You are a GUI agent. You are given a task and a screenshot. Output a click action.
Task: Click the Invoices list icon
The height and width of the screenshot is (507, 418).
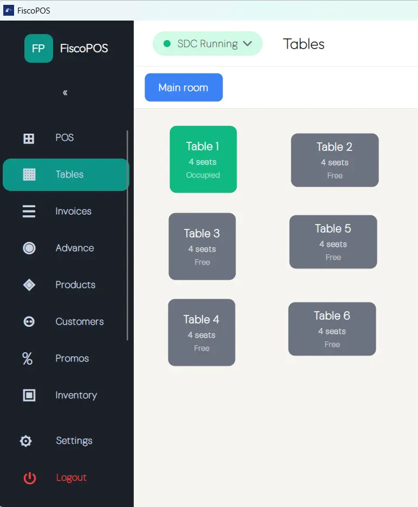click(29, 211)
